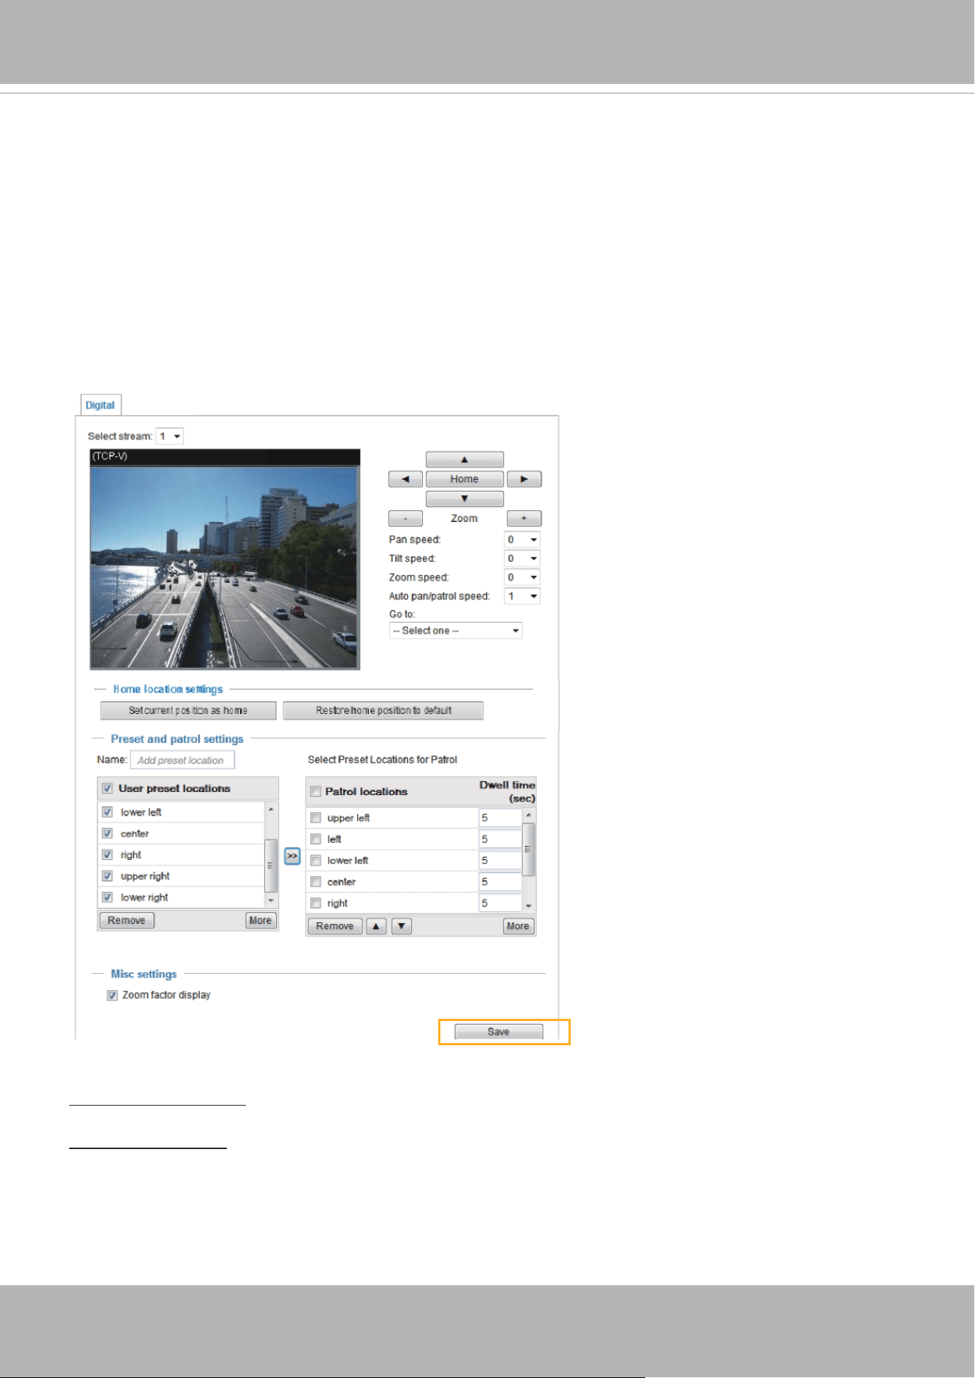Check the center patrol location
This screenshot has width=975, height=1378.
point(316,882)
